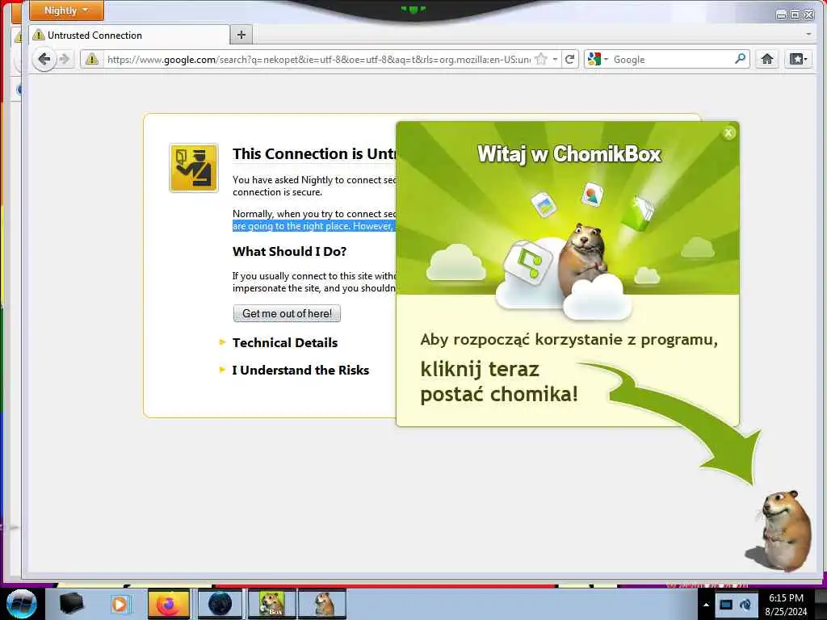Open the bookmarks menu button
Image resolution: width=827 pixels, height=620 pixels.
tap(797, 59)
